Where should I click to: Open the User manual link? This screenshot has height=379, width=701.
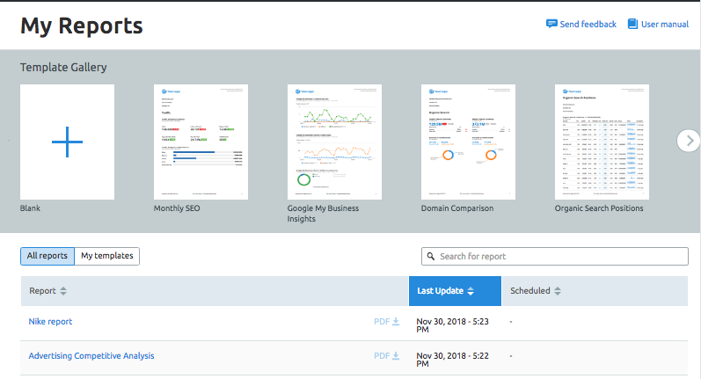coord(664,25)
